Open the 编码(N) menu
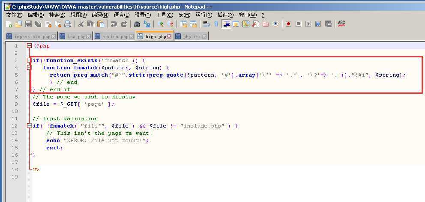425x202 pixels. [100, 15]
